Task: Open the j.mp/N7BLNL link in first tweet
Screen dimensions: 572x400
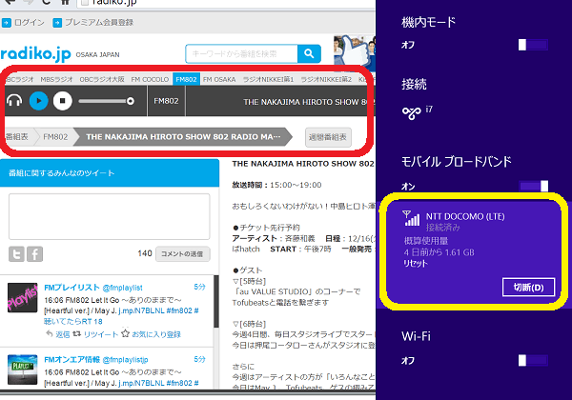Action: (141, 310)
